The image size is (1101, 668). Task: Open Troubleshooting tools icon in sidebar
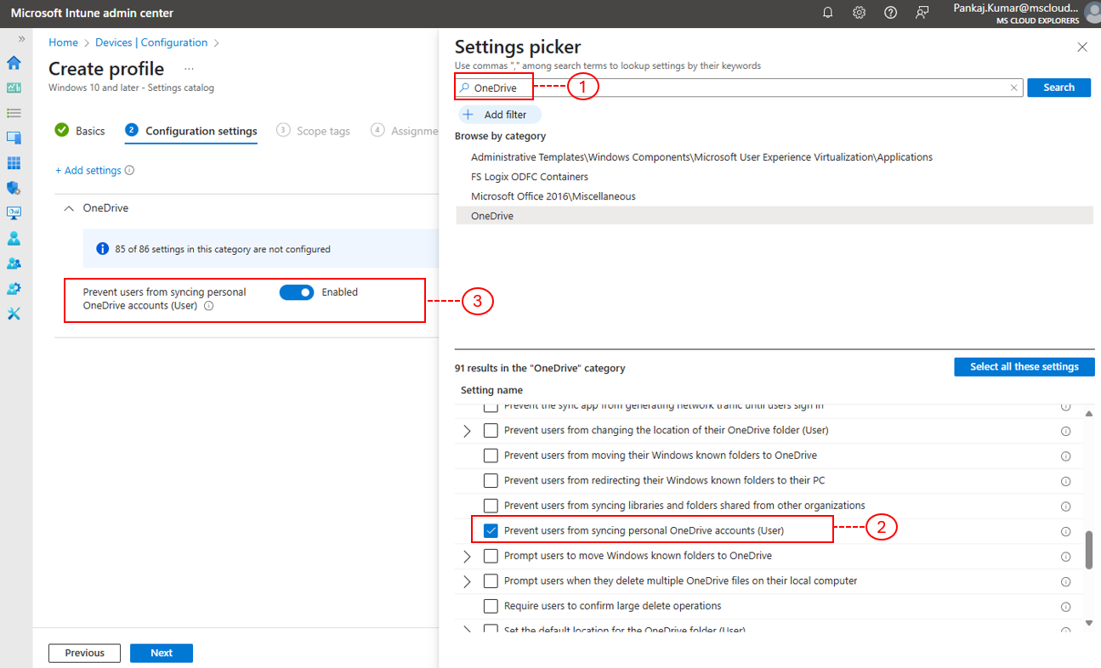[14, 314]
